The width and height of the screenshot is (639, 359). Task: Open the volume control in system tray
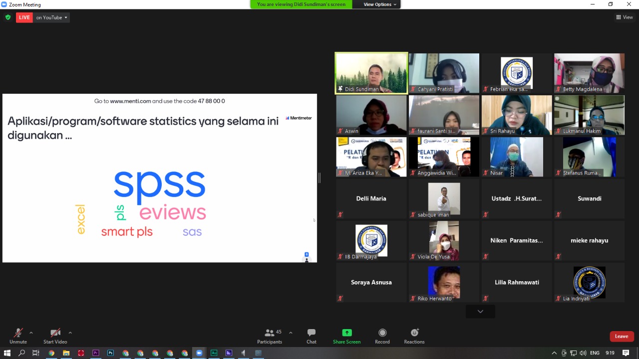click(583, 353)
